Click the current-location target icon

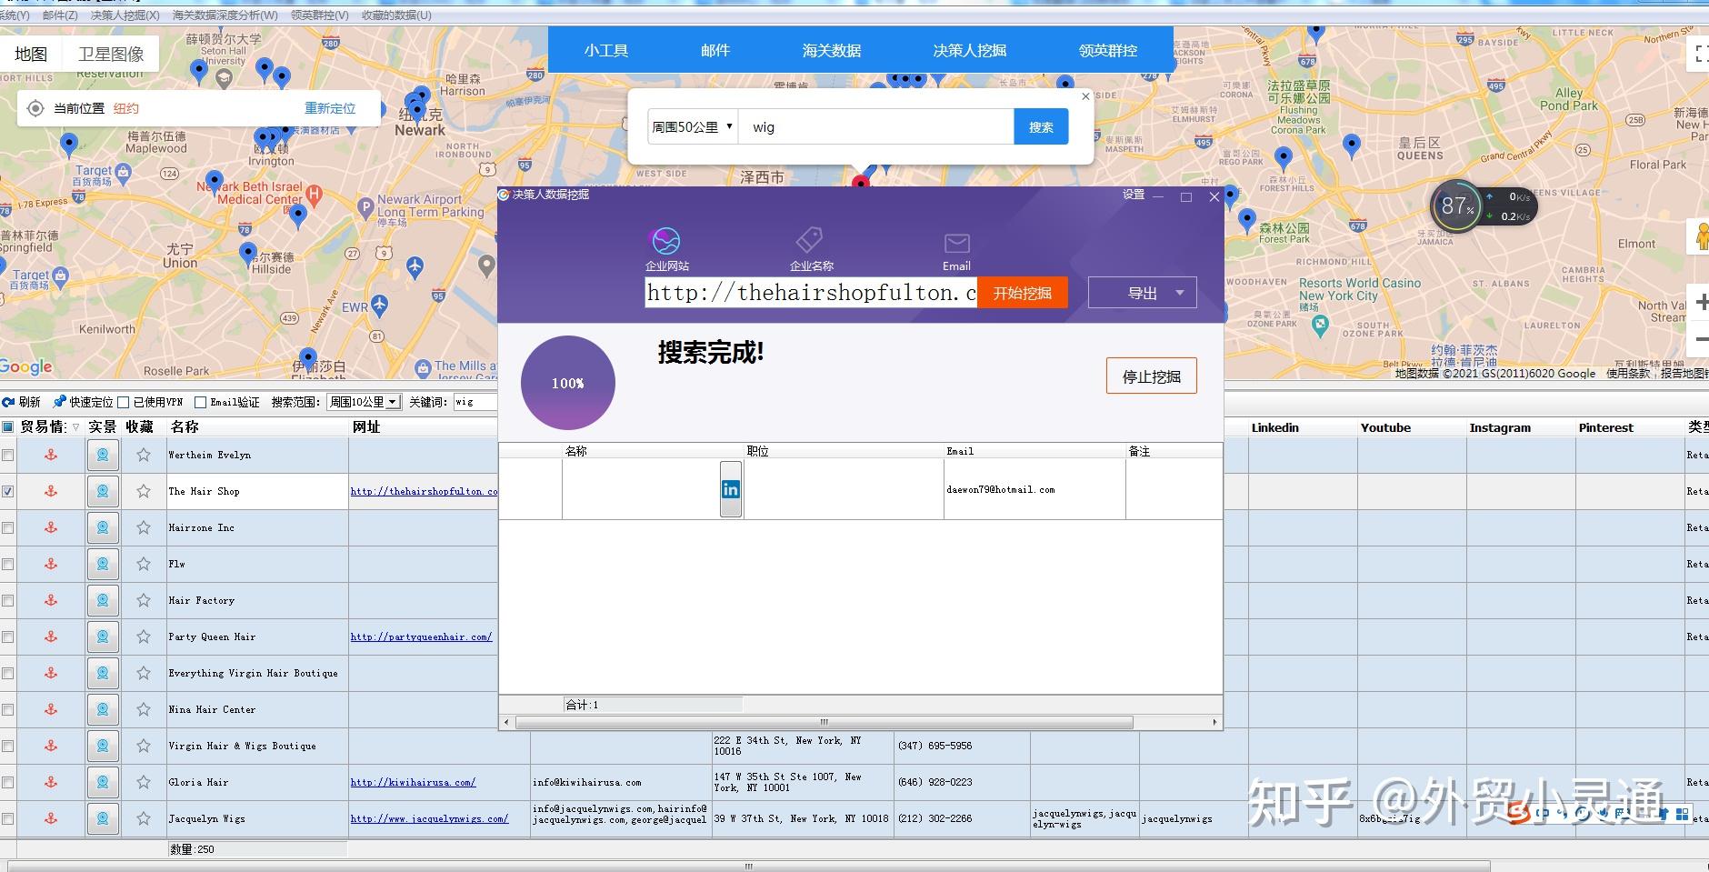(35, 109)
